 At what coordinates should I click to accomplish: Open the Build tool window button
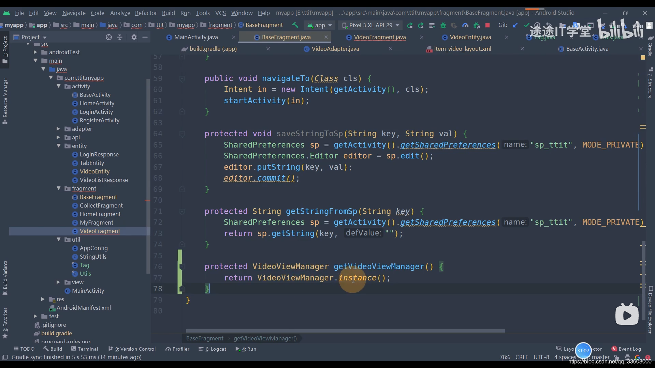click(x=53, y=349)
